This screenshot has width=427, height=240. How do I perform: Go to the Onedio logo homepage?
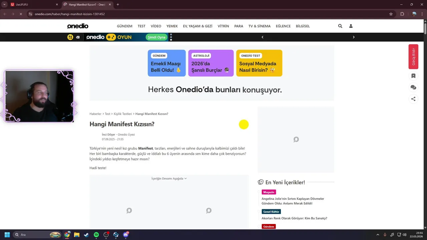(78, 26)
